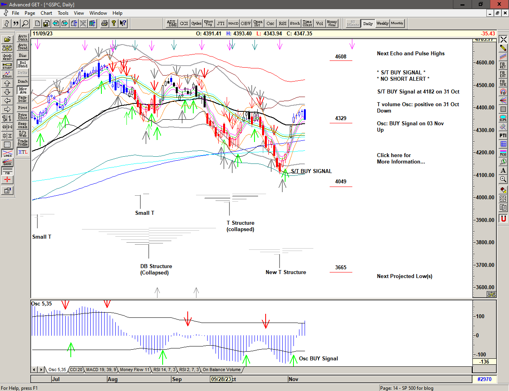Open the Tools menu

(x=63, y=13)
